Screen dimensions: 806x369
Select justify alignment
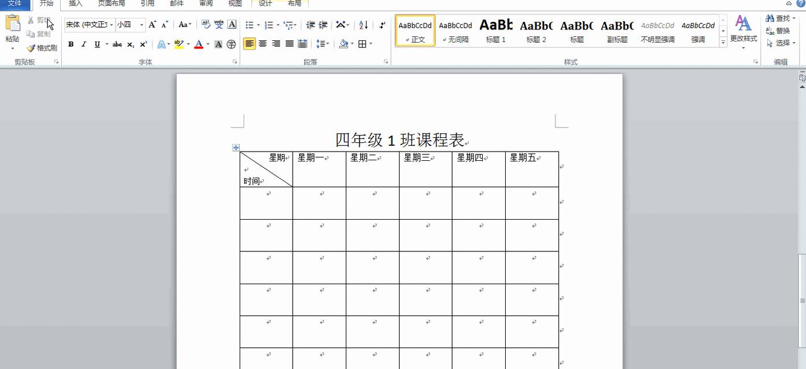pos(289,44)
